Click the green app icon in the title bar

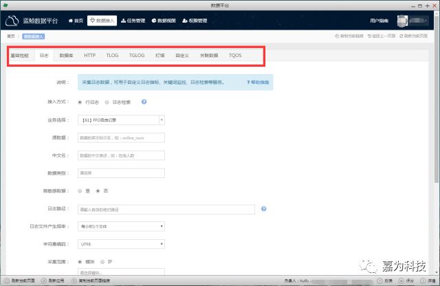[x=5, y=5]
